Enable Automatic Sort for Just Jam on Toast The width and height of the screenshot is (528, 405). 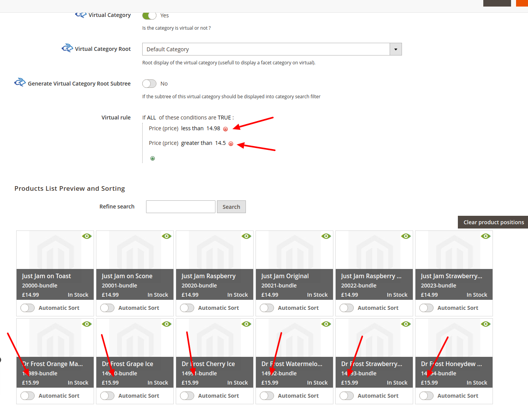[x=27, y=308]
